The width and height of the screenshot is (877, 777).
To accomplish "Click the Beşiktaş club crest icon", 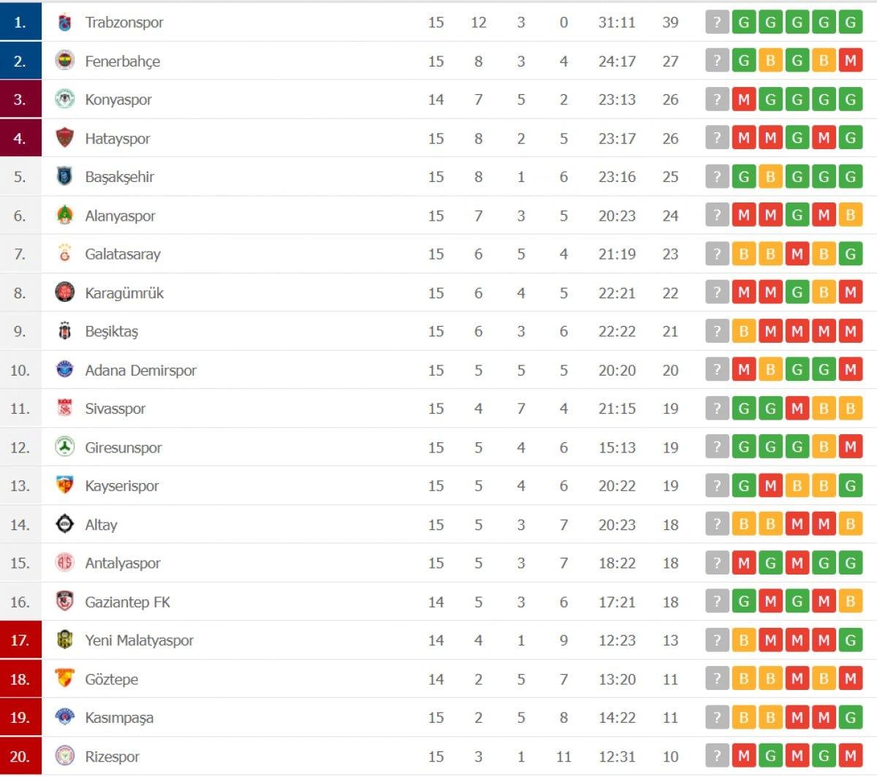I will click(64, 331).
